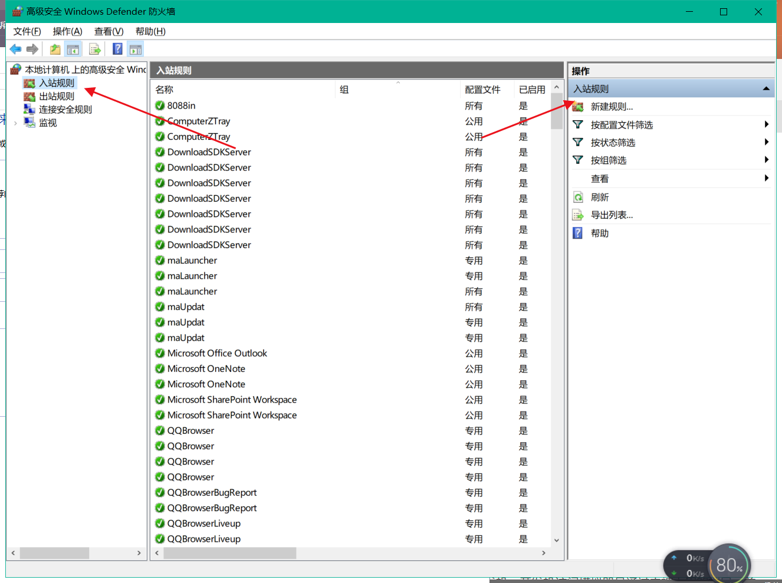782x583 pixels.
Task: Select 出站规则 in the left tree
Action: (x=57, y=96)
